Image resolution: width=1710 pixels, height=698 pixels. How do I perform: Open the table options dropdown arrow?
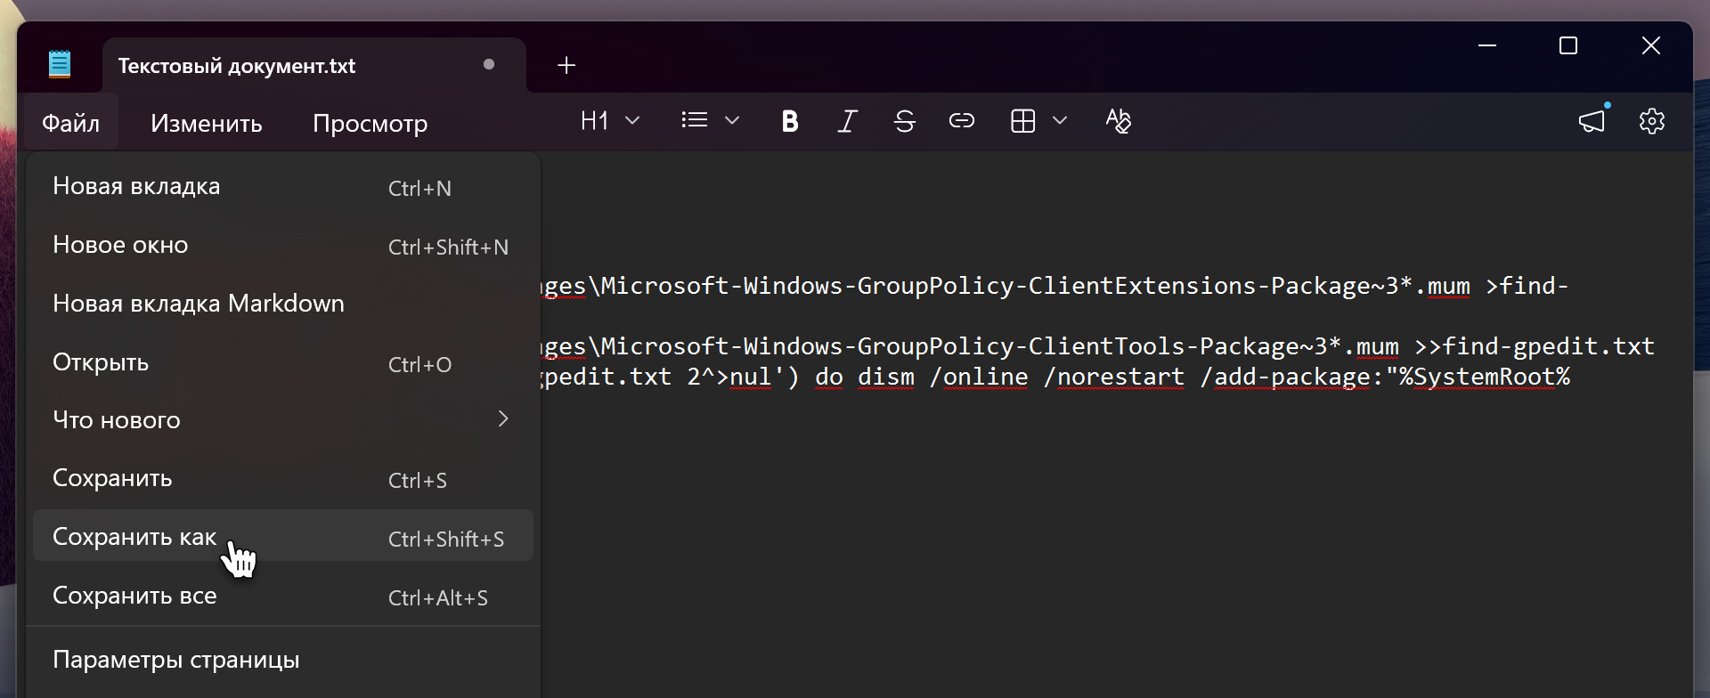coord(1060,121)
